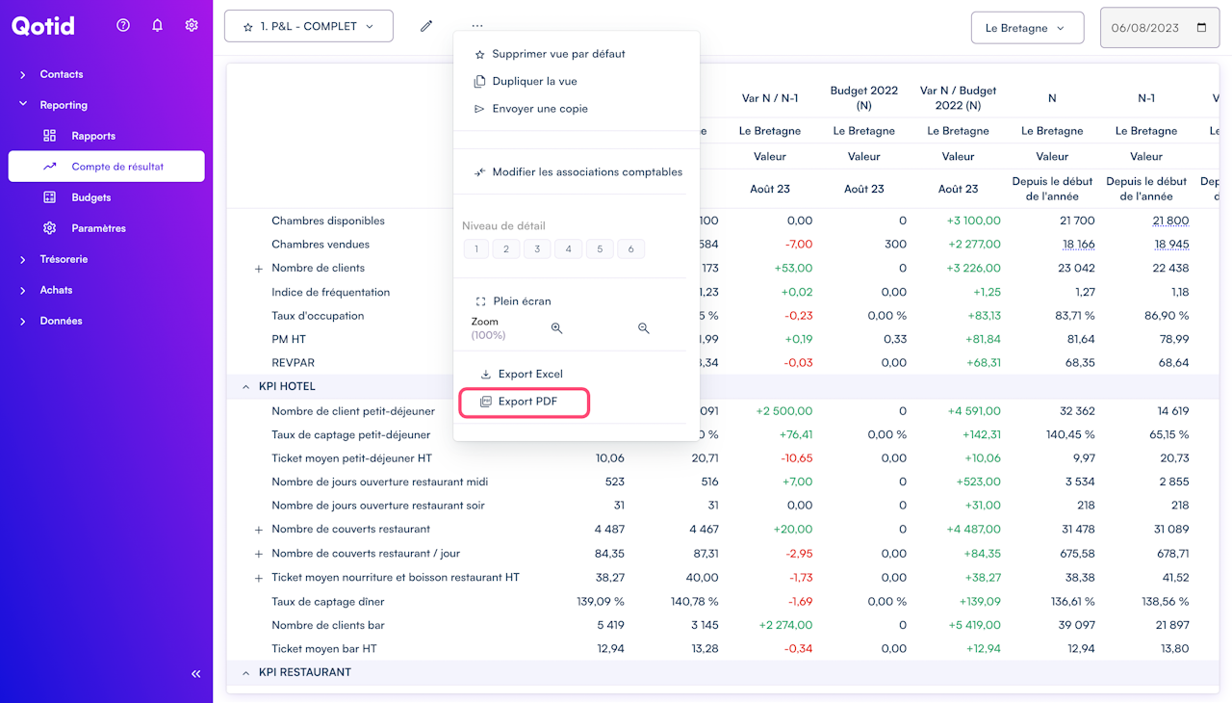Open the help question mark icon

point(123,26)
